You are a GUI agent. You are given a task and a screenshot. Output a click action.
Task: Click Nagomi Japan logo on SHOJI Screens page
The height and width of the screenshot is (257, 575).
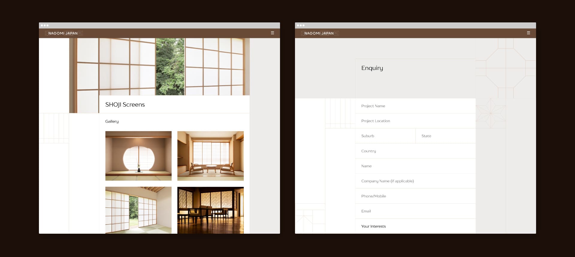(63, 33)
